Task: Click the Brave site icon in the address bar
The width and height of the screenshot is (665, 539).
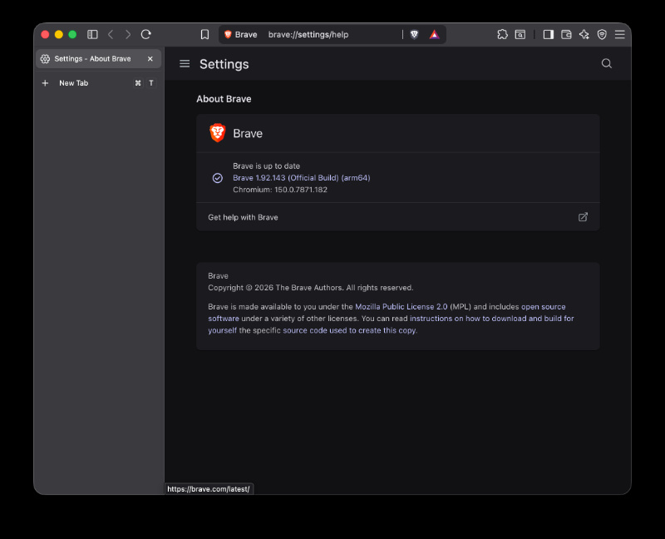Action: point(228,34)
